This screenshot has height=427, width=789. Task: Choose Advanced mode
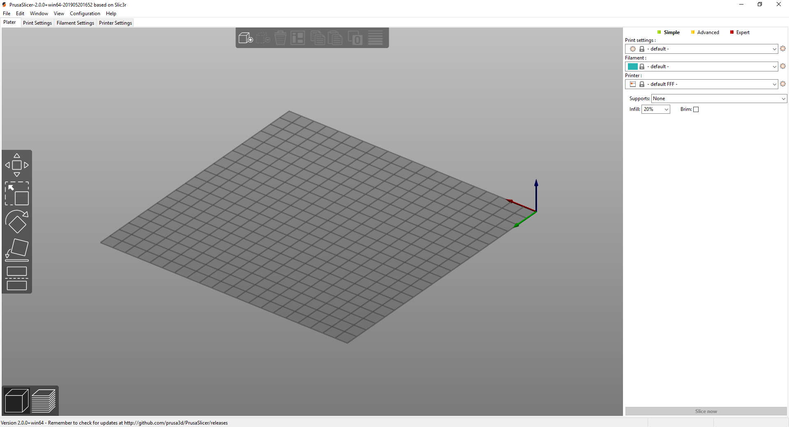(705, 32)
